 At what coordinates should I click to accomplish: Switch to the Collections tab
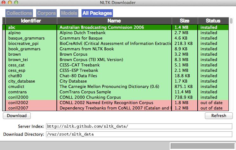[19, 13]
